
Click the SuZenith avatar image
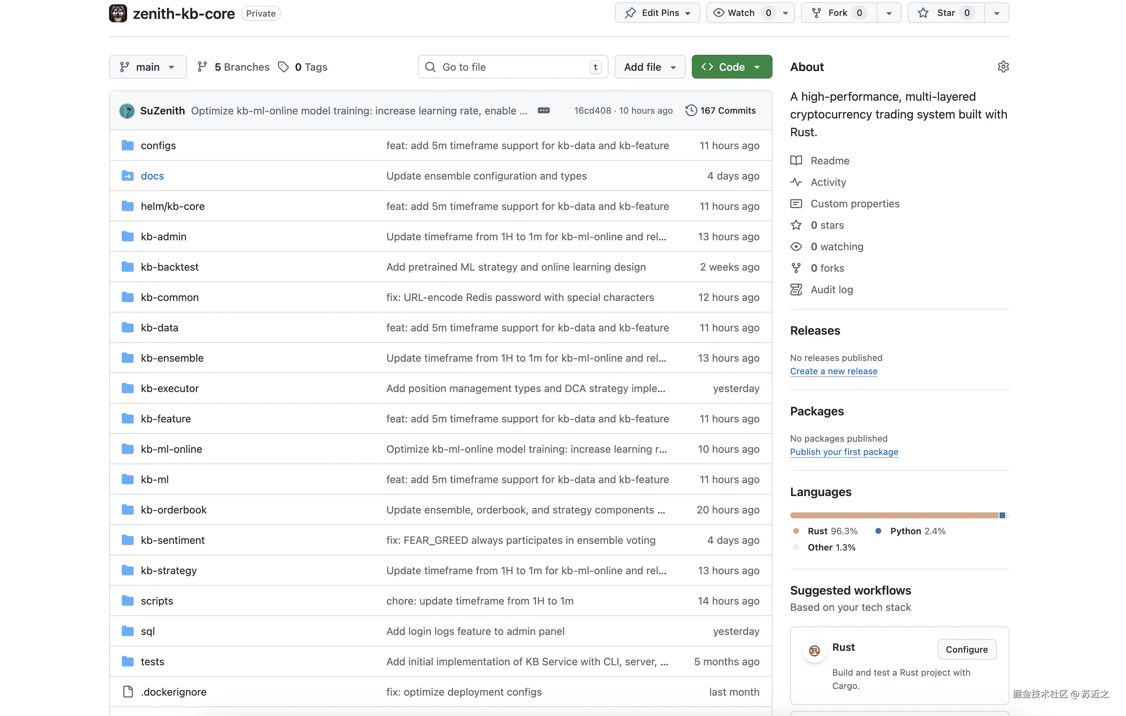pyautogui.click(x=127, y=110)
